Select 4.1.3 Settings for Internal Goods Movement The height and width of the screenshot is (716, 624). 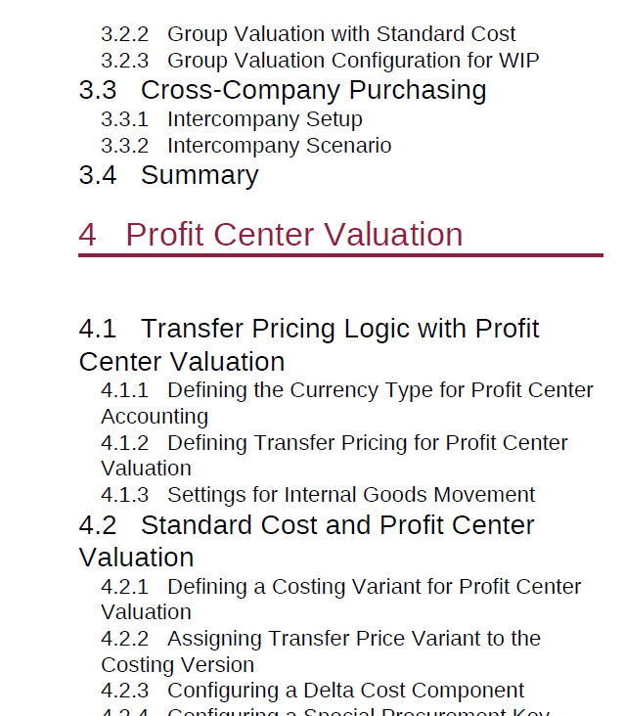(318, 495)
